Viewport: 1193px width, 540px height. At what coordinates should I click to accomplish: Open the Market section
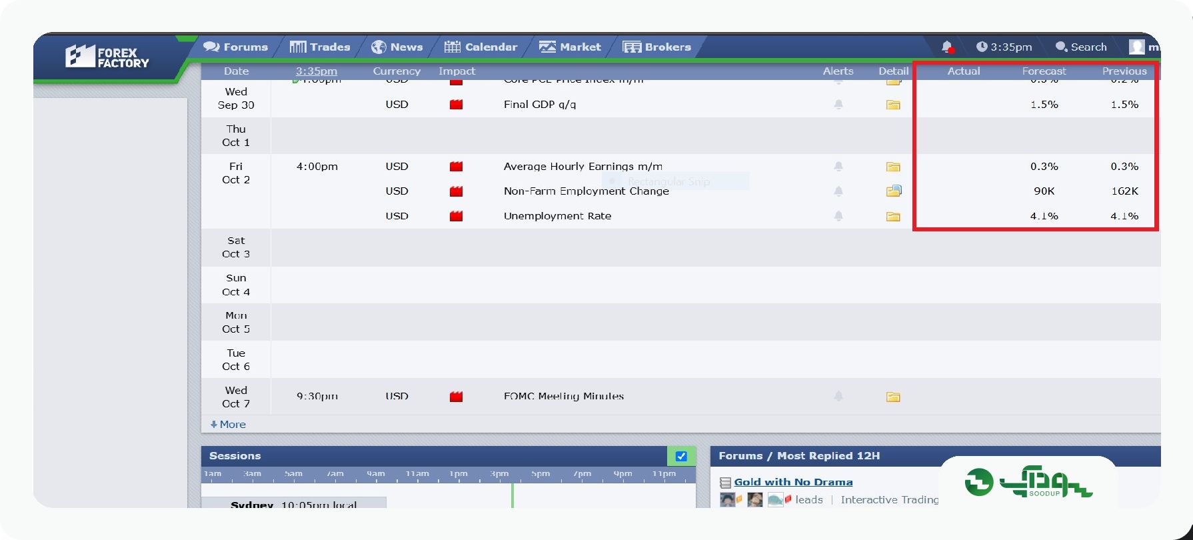tap(570, 47)
